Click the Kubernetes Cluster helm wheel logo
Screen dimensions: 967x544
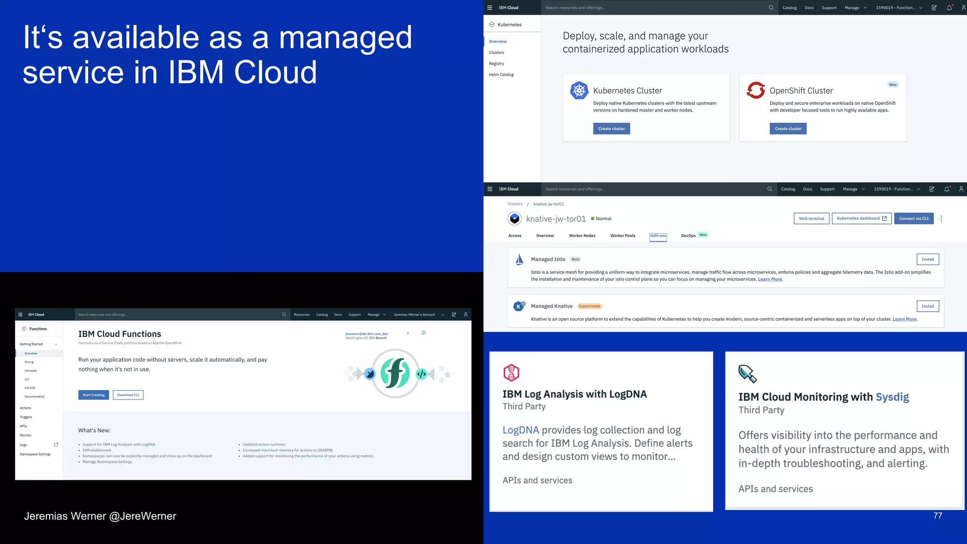pos(579,90)
